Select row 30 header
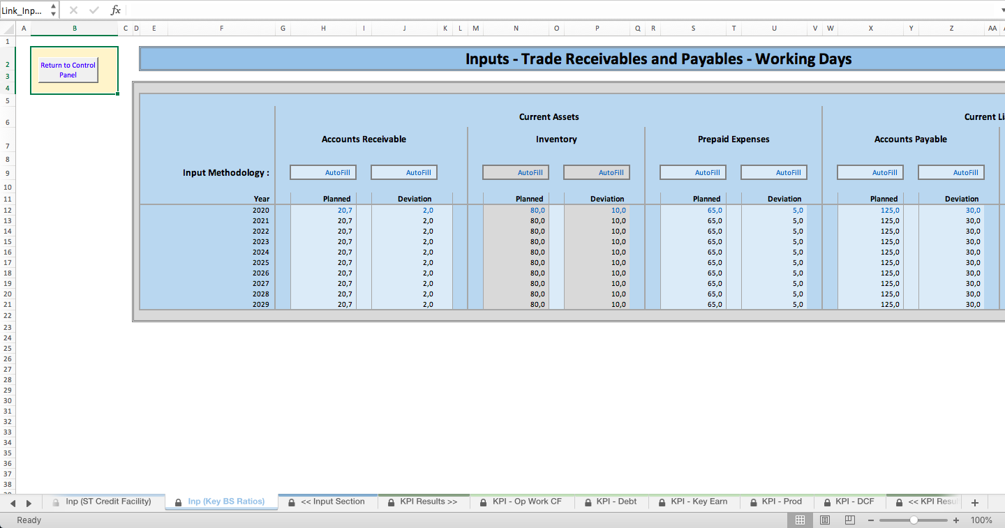This screenshot has height=528, width=1005. pos(8,400)
